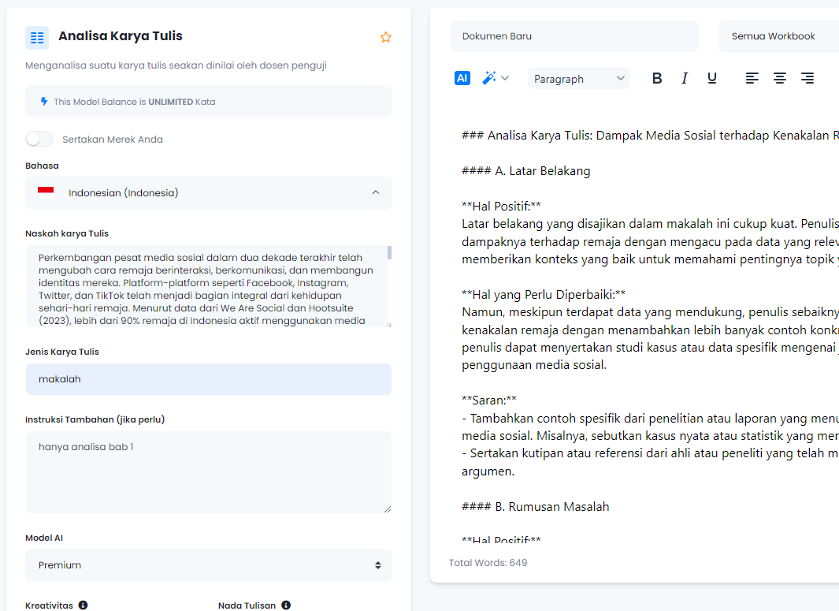This screenshot has height=611, width=839.
Task: Click the Kreativitas info icon
Action: 82,605
